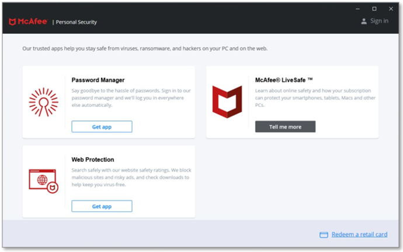Screen dimensions: 403x252
Task: Maximize the McAfee window
Action: pos(374,9)
